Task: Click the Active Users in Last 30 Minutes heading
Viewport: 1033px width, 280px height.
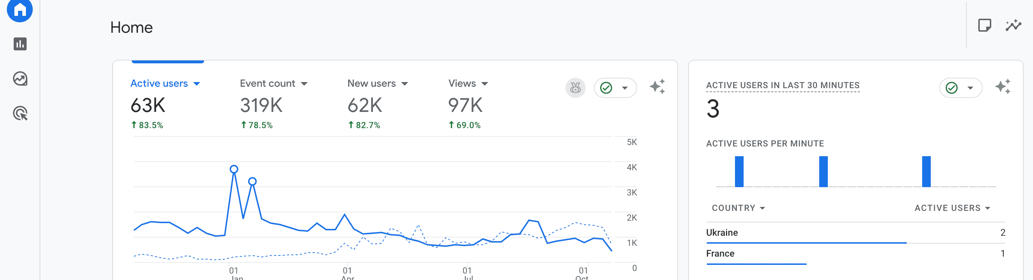Action: coord(782,85)
